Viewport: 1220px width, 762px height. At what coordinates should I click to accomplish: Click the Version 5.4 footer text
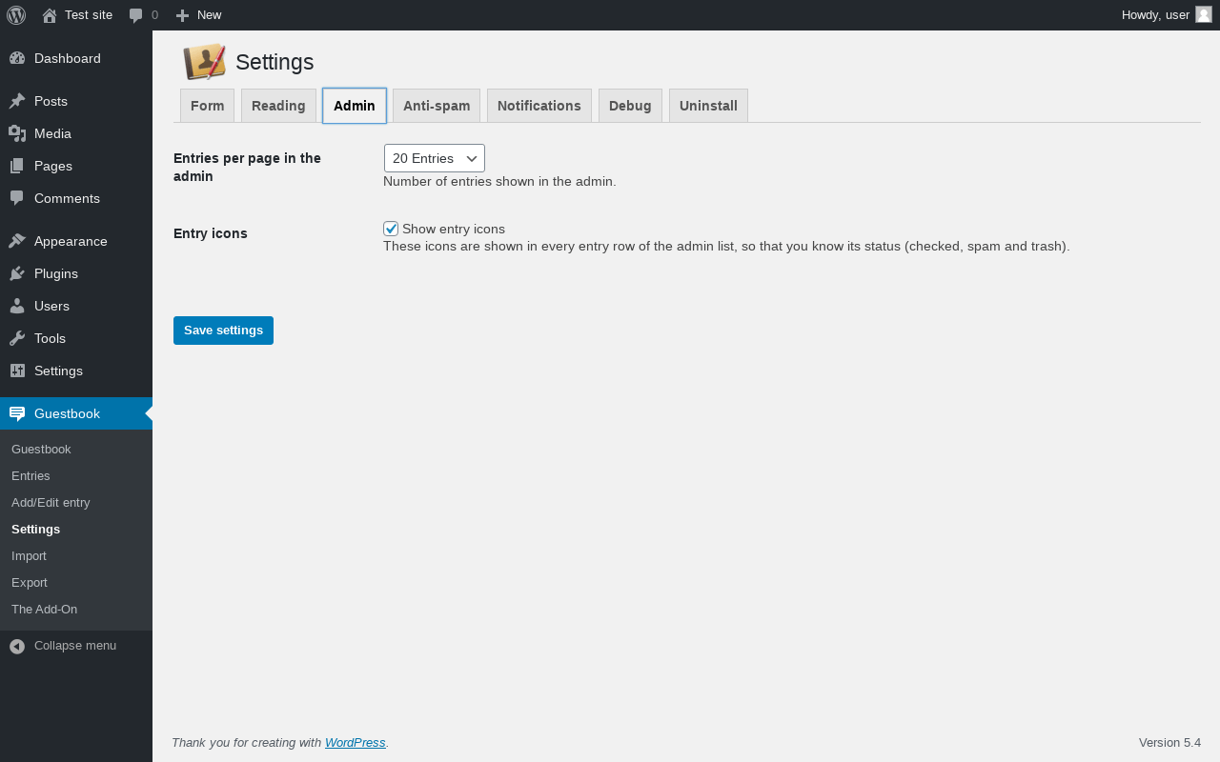click(1169, 743)
